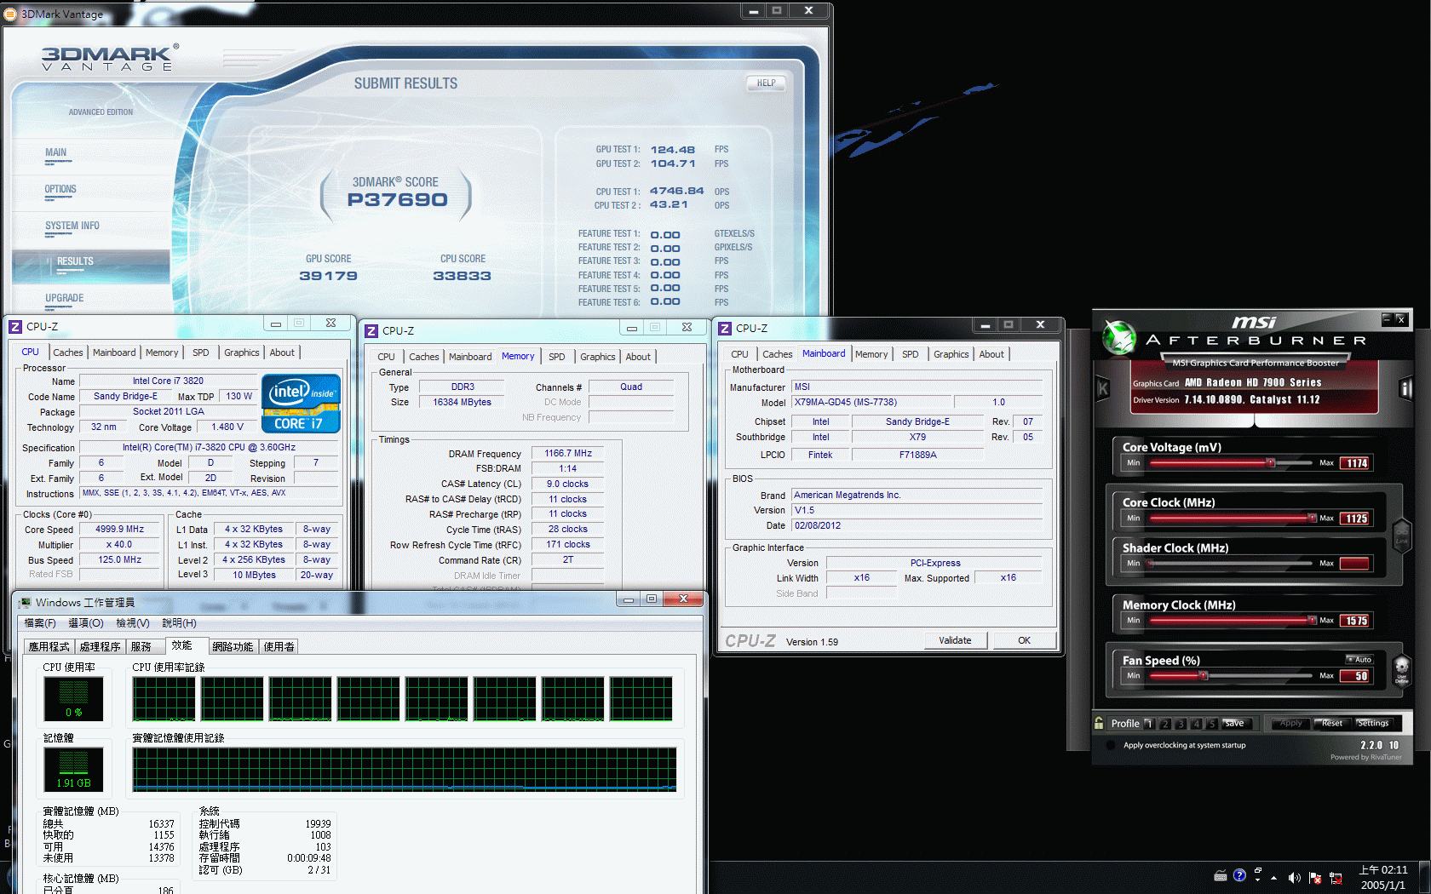The image size is (1431, 894).
Task: Open the on-screen keyboard tray icon
Action: coord(1220,876)
